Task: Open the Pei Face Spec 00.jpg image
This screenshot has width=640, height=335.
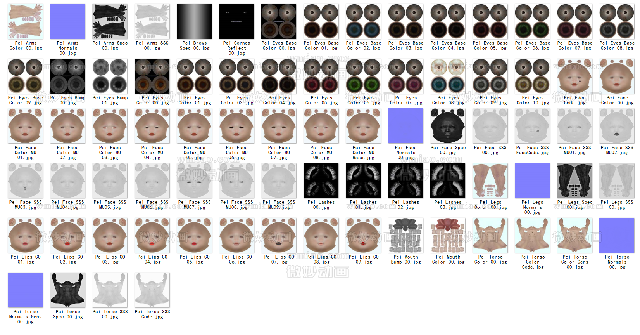Action: tap(448, 126)
